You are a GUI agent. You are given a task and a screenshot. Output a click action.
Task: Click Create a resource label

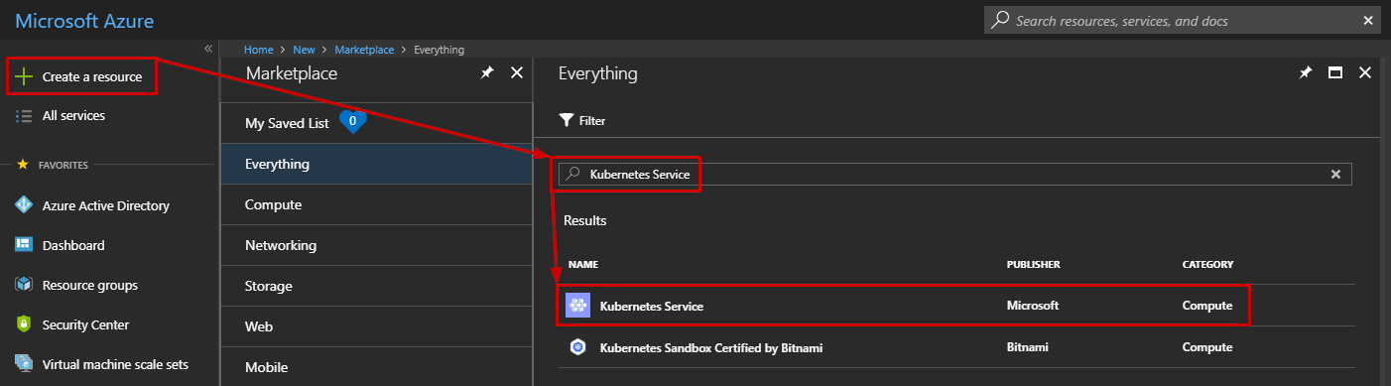coord(92,76)
